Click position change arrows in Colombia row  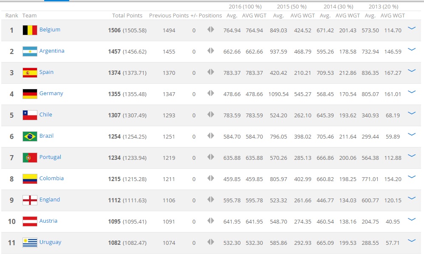click(211, 178)
